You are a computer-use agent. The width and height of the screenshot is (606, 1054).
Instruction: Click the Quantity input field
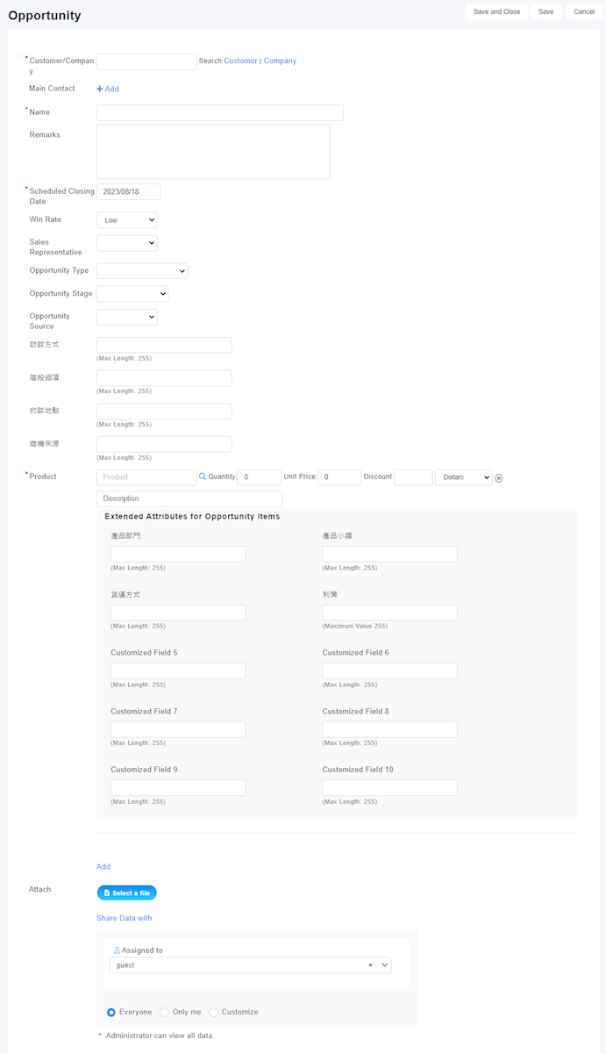point(260,477)
